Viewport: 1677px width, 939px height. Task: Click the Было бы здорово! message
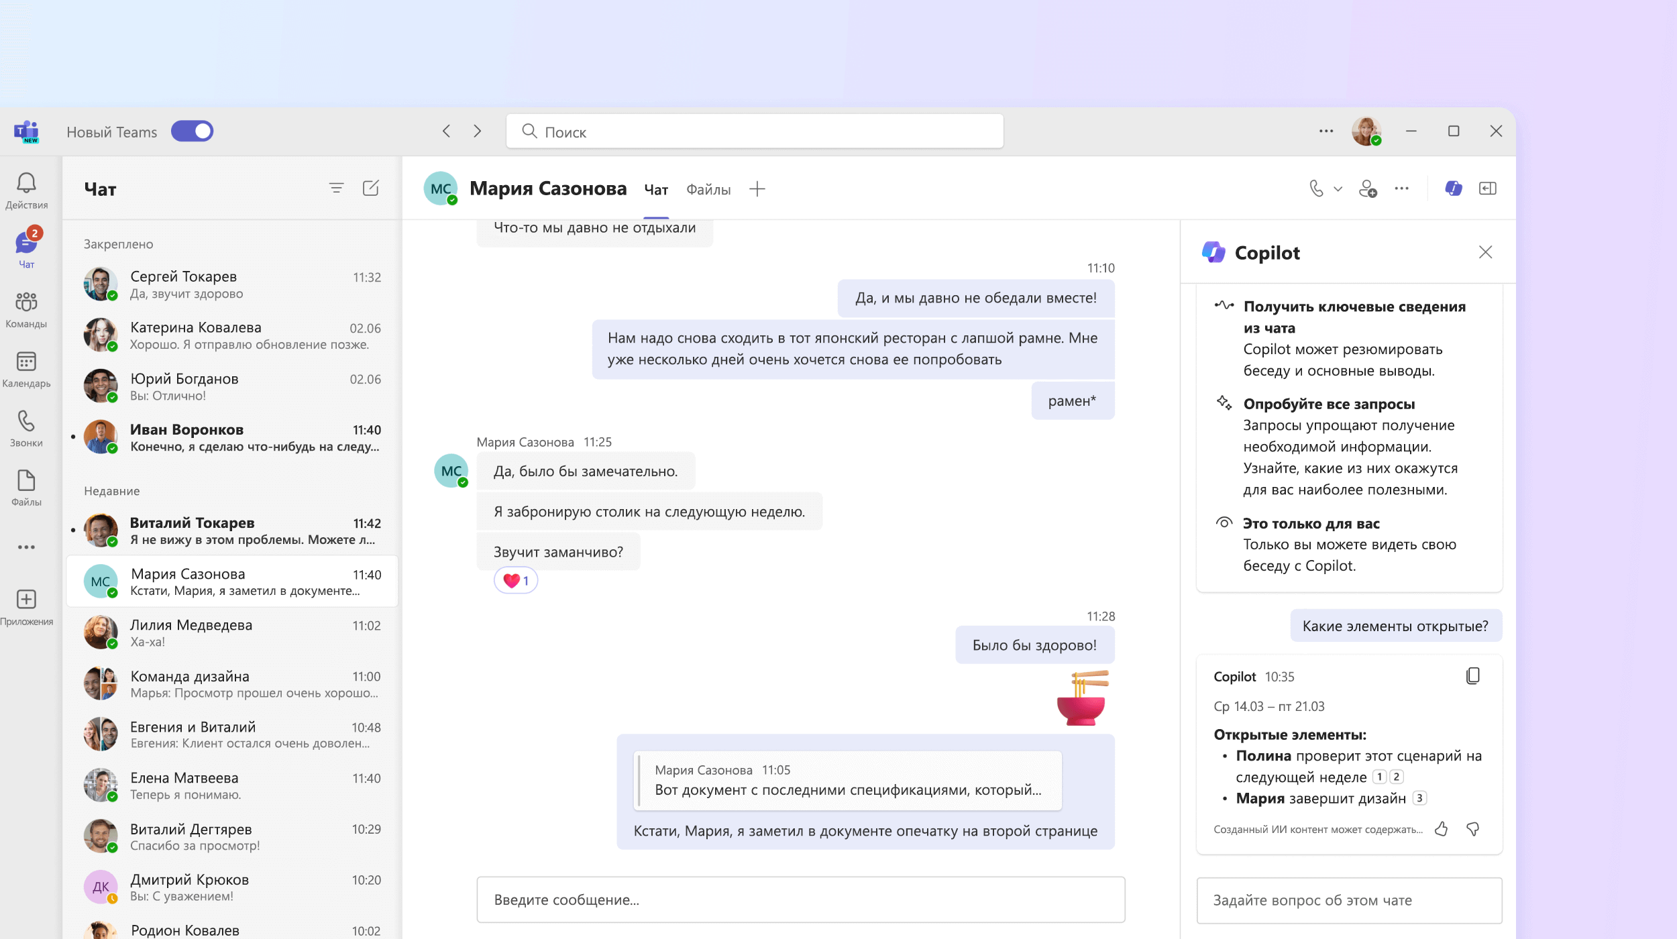(x=1034, y=645)
